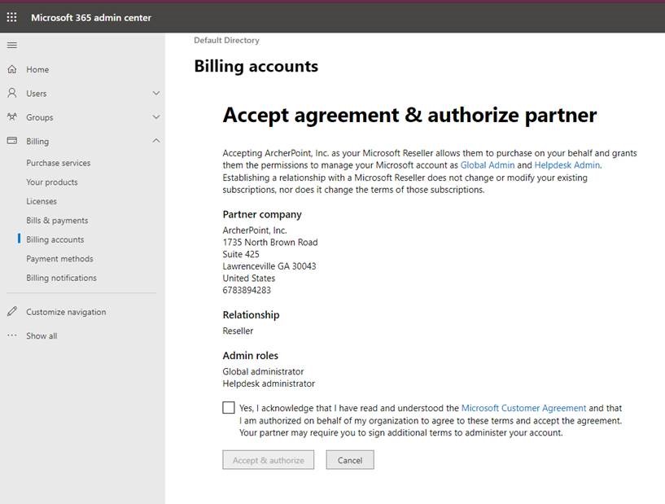Open Your products under Billing
The width and height of the screenshot is (665, 504).
click(52, 182)
